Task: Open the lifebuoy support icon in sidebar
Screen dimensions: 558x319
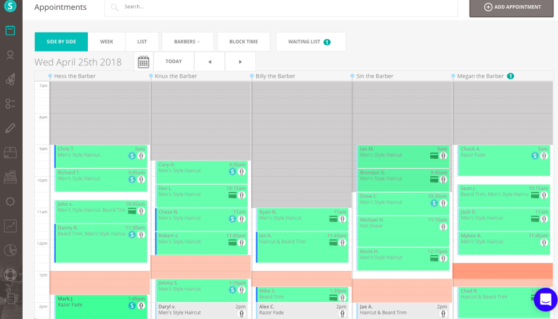Action: [x=10, y=274]
